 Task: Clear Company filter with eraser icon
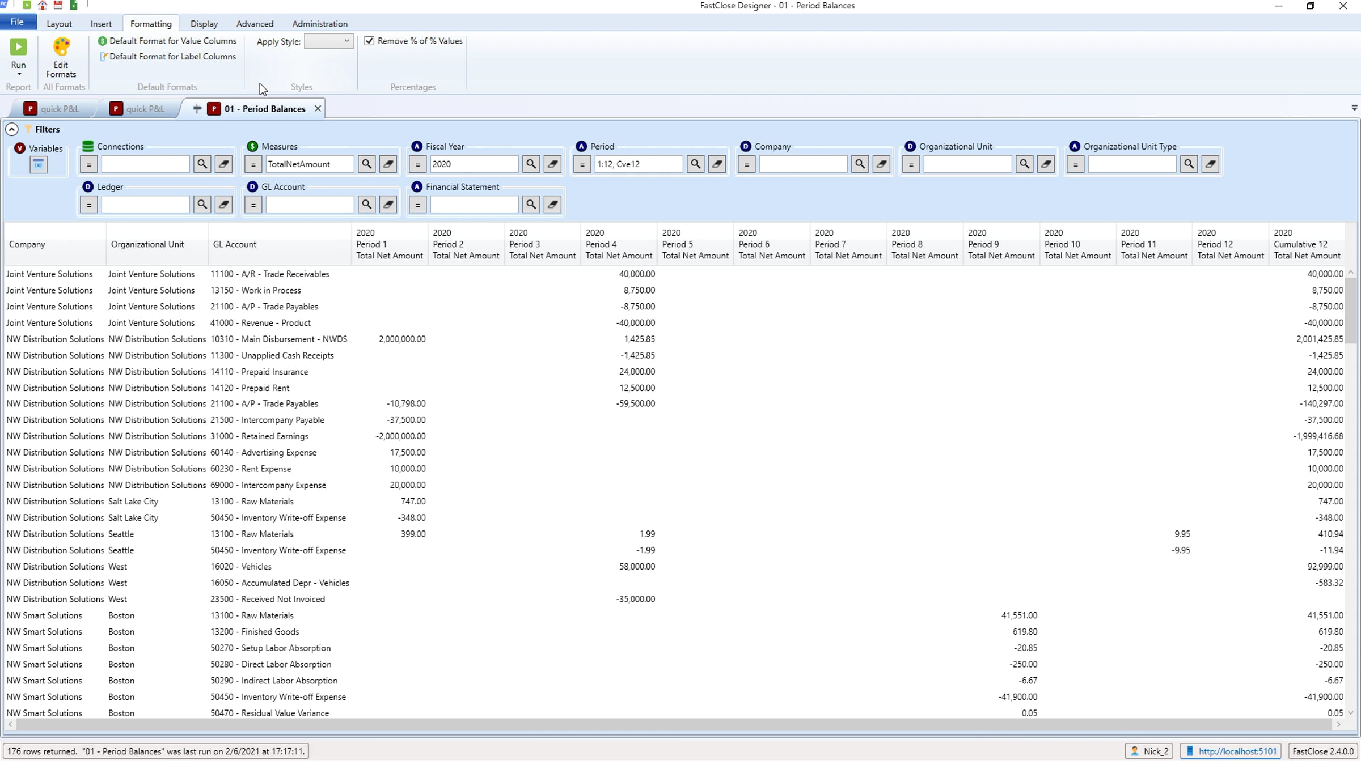[881, 164]
